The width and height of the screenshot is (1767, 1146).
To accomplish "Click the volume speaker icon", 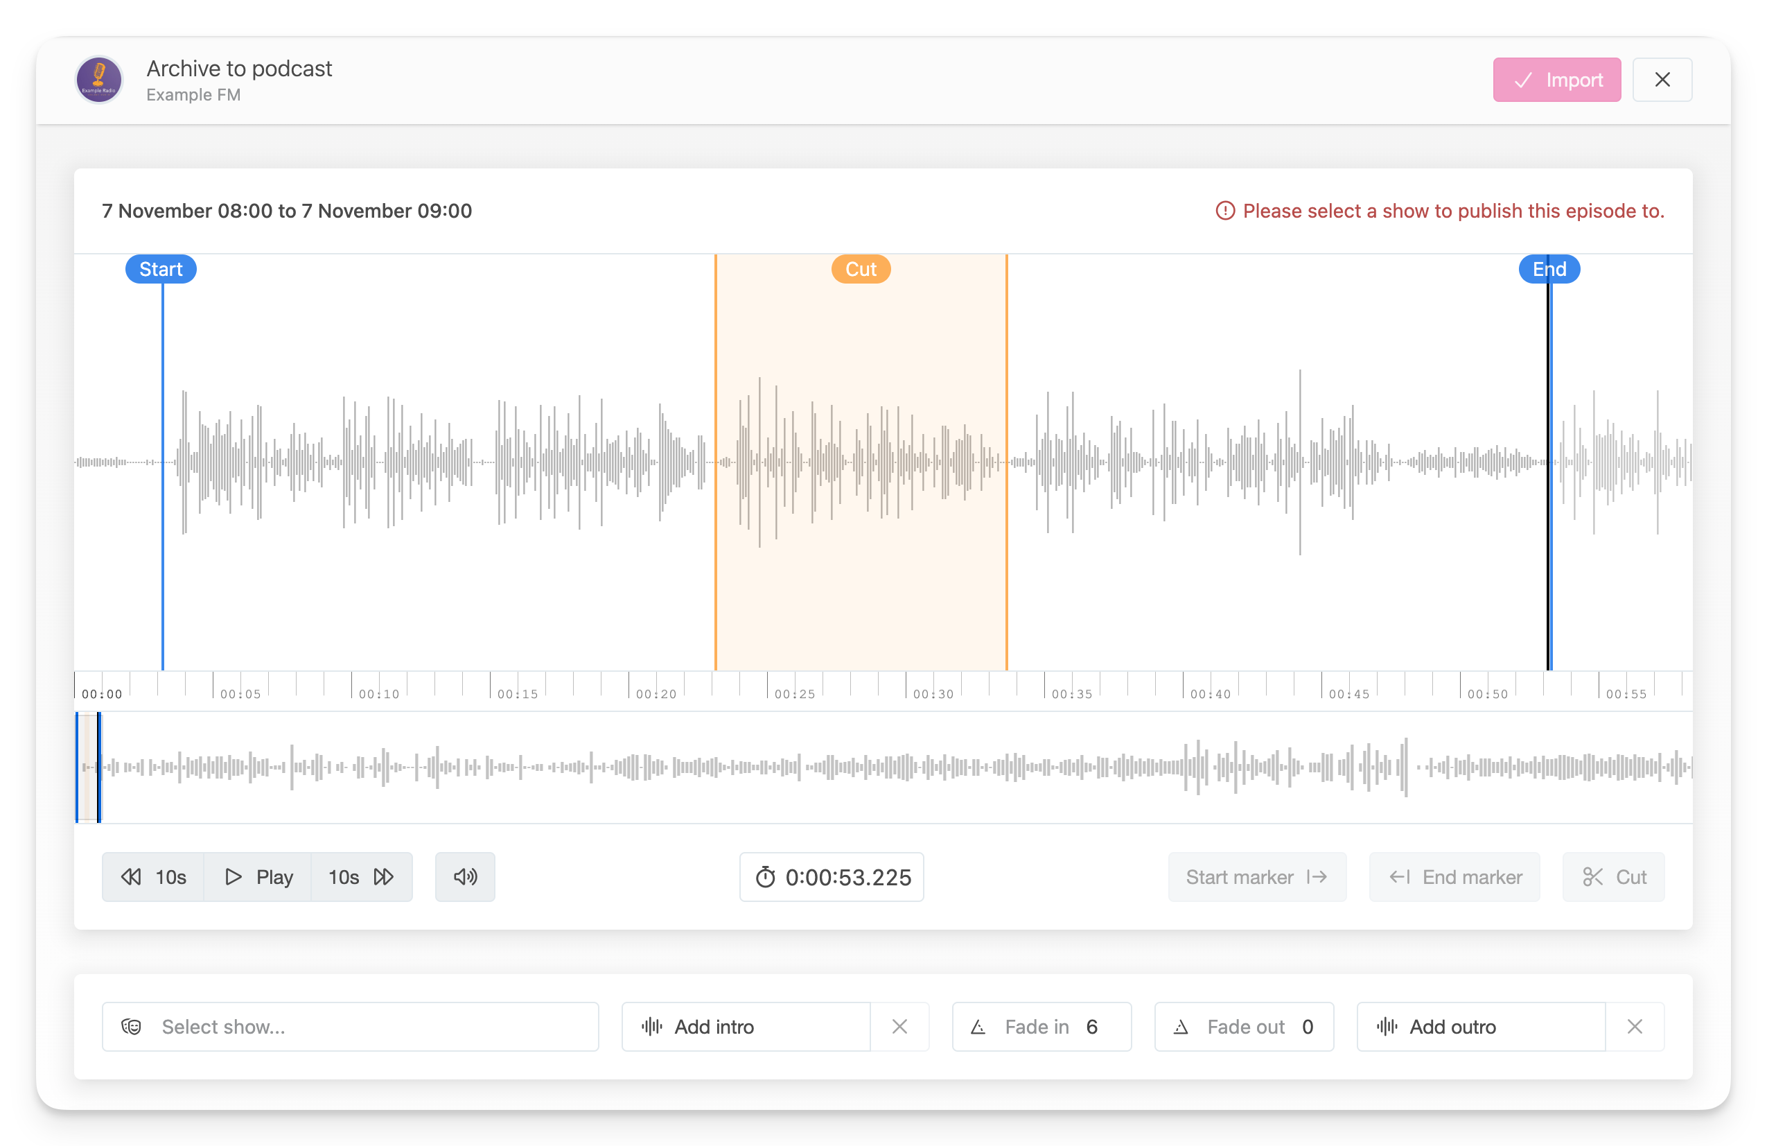I will pos(465,876).
